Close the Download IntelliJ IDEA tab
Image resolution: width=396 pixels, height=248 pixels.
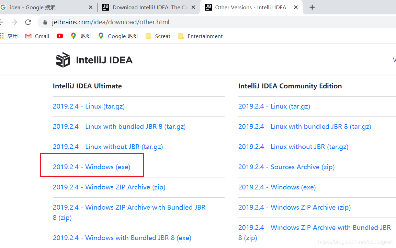[x=193, y=7]
